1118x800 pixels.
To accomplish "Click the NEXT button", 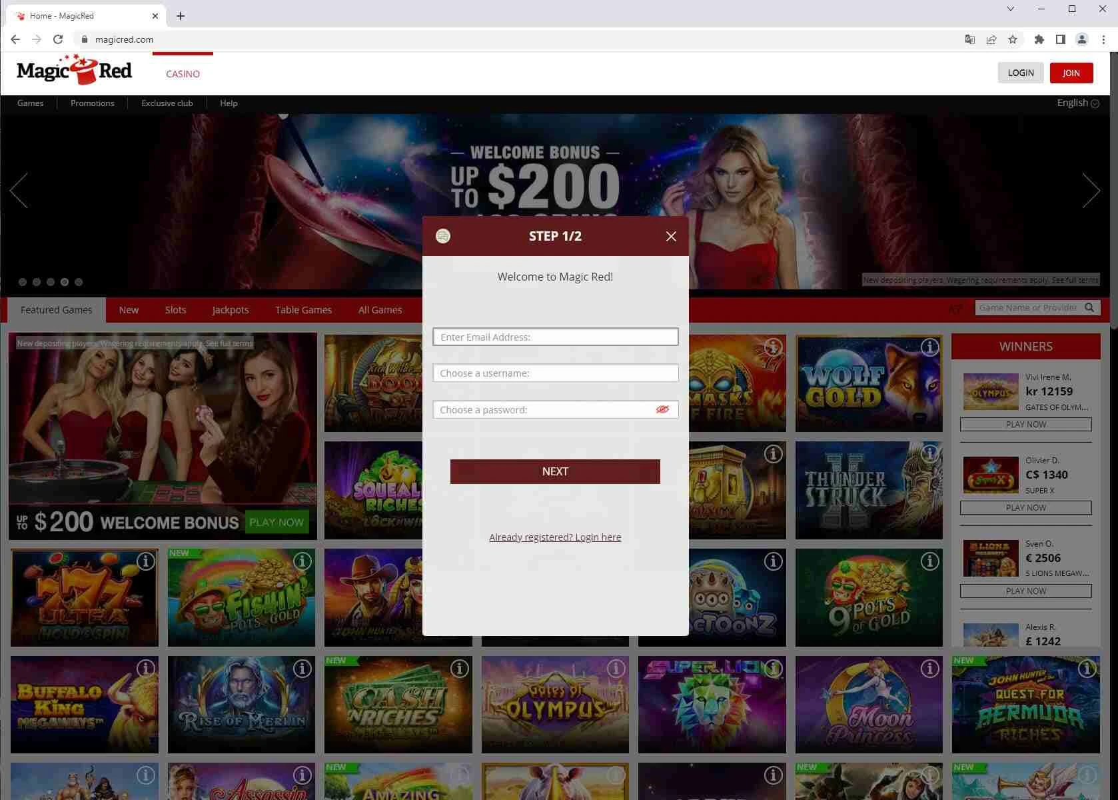I will (x=555, y=471).
